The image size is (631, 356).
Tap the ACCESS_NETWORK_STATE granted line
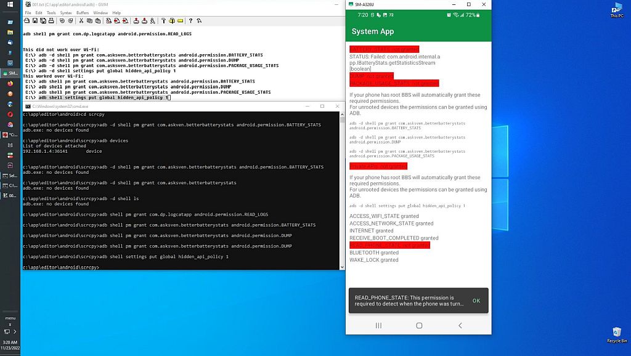pyautogui.click(x=391, y=223)
